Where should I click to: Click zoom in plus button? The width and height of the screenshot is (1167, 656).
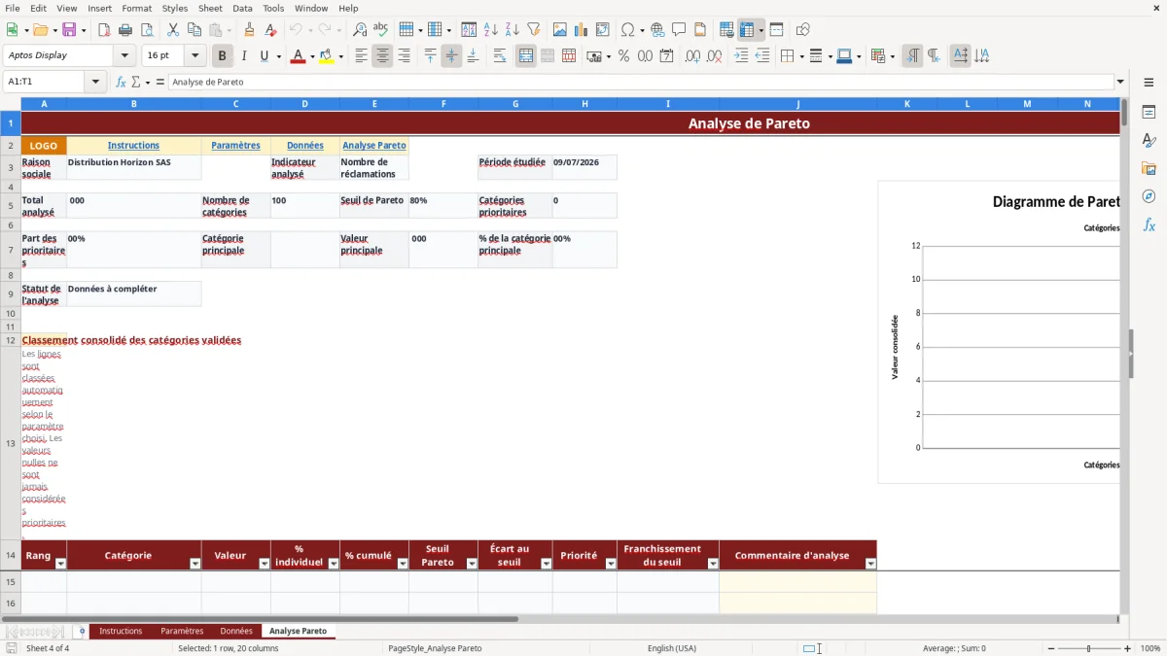pos(1128,648)
